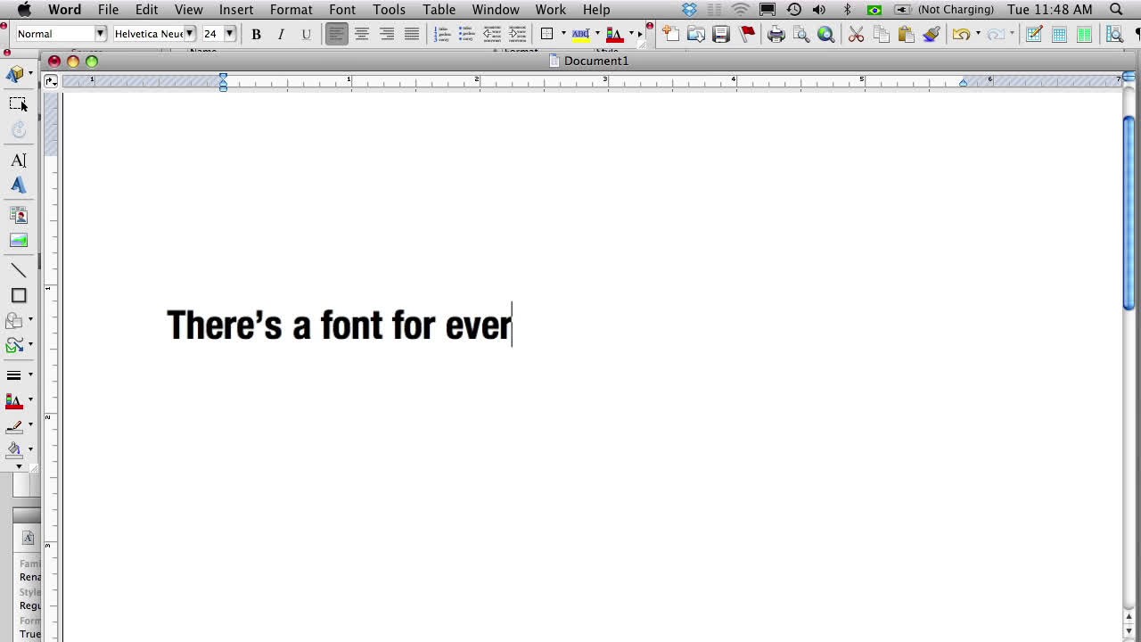
Task: Decrease paragraph indent
Action: pos(492,34)
